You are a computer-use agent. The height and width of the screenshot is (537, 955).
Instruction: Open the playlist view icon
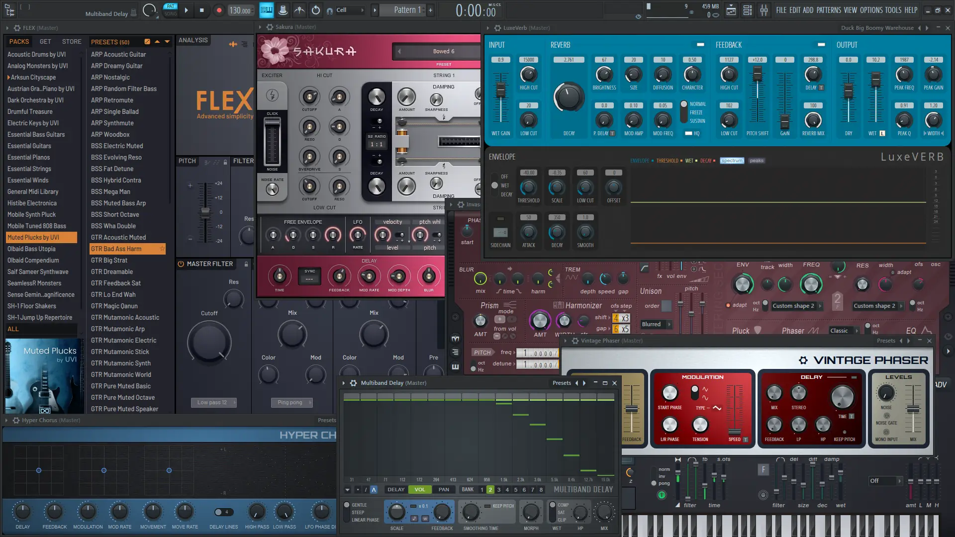pos(731,10)
